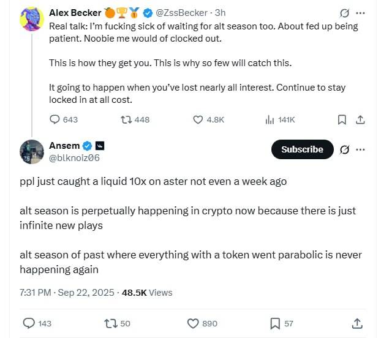This screenshot has width=381, height=338.
Task: Open the 7:31 PM Sep 22, 2025 timestamp
Action: point(67,293)
